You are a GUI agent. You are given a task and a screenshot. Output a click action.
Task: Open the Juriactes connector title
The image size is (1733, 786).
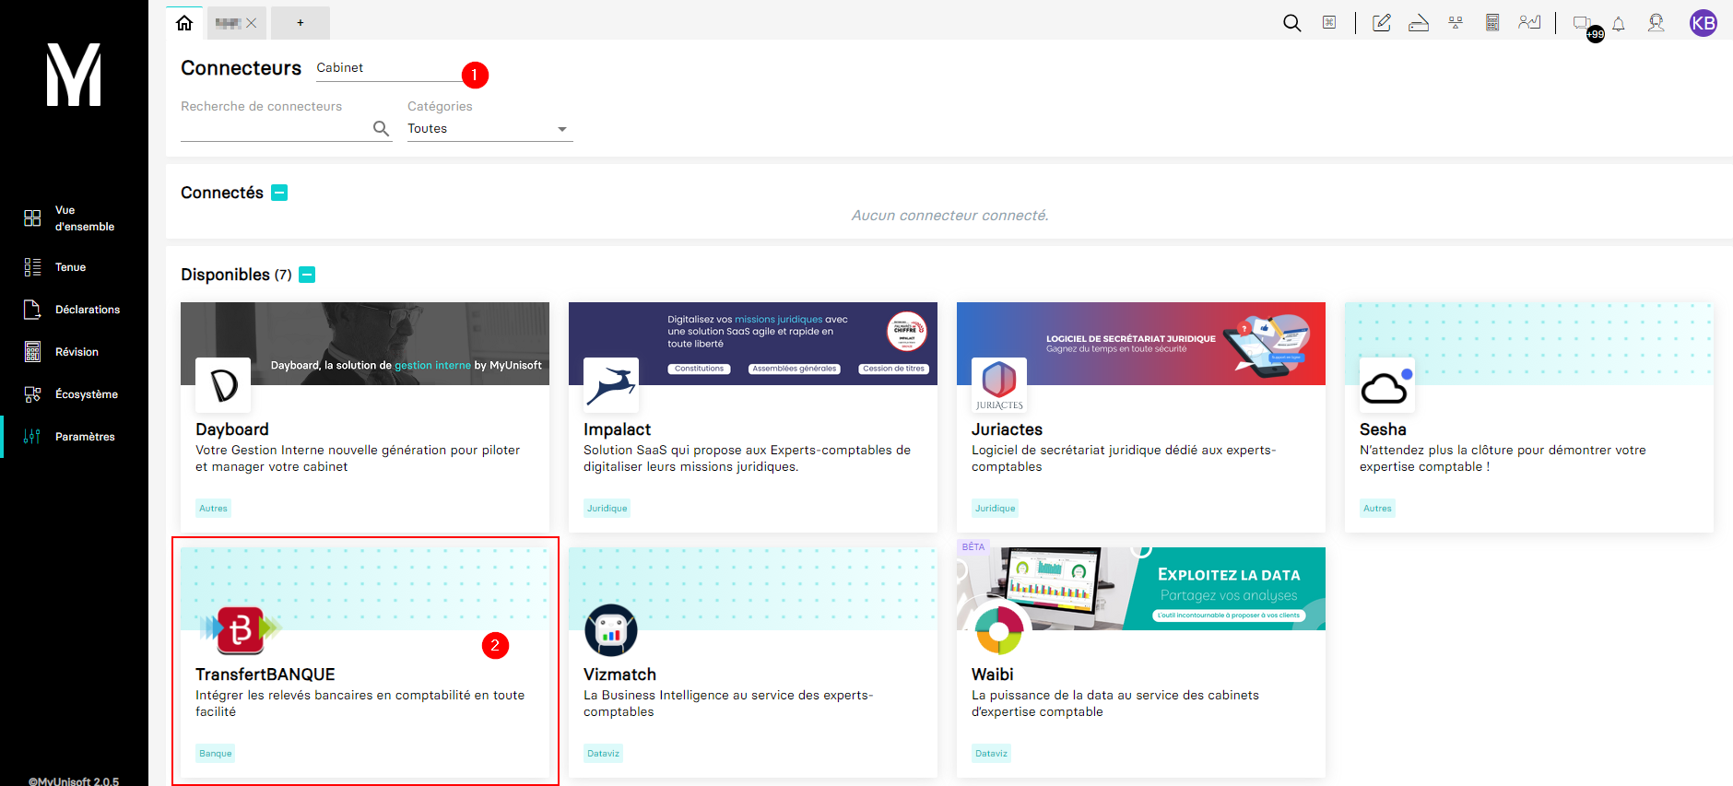pyautogui.click(x=1007, y=429)
